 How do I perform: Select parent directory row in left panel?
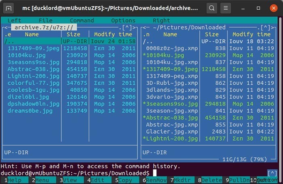coord(70,41)
